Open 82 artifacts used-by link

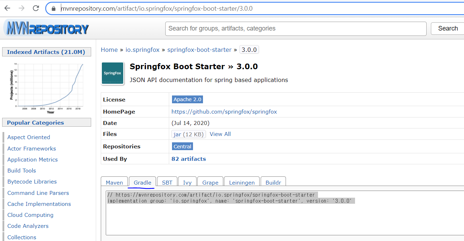tap(189, 159)
